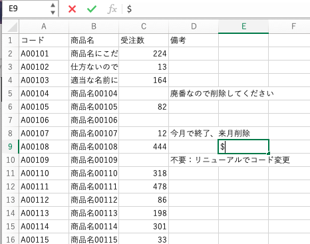The width and height of the screenshot is (310, 244).
Task: Select the order count 444
Action: (x=144, y=147)
